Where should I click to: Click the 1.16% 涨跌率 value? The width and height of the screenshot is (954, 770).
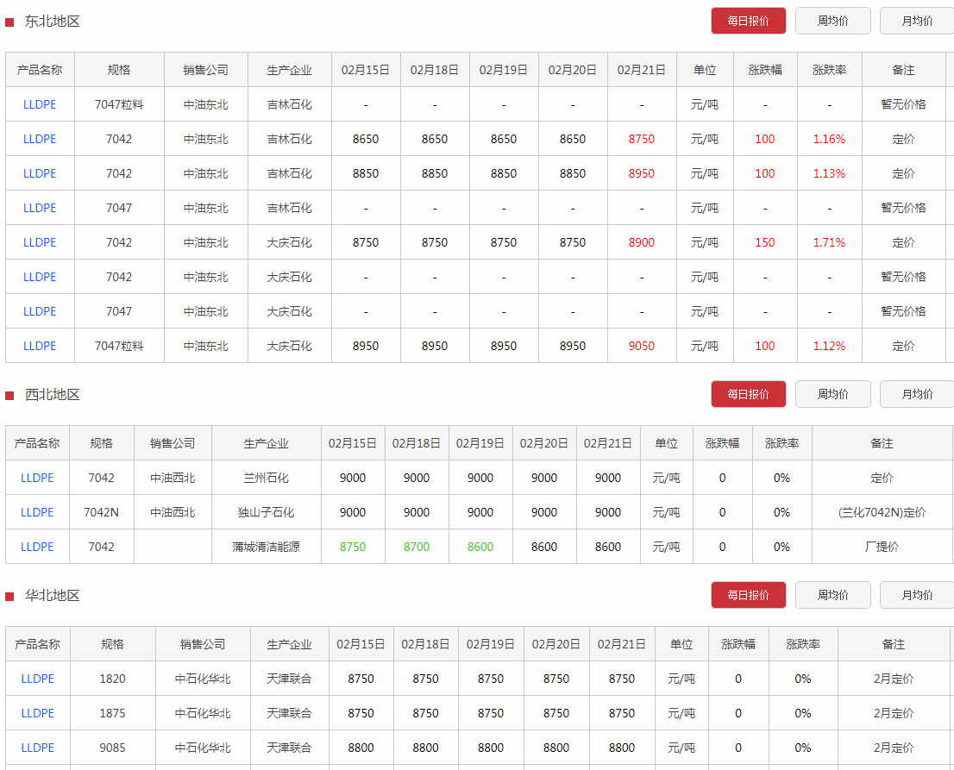829,140
